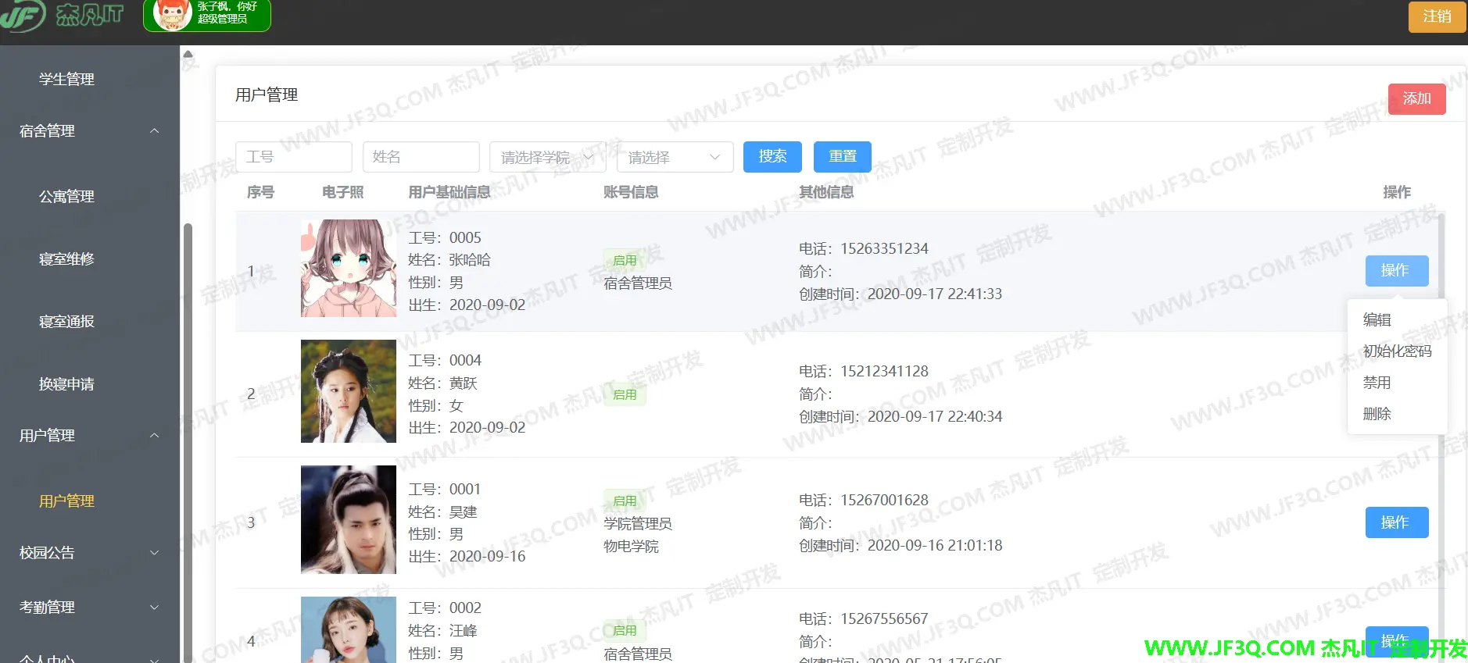Choose 初始化密码 in the action menu
Screen dimensions: 1468x663
(1397, 351)
